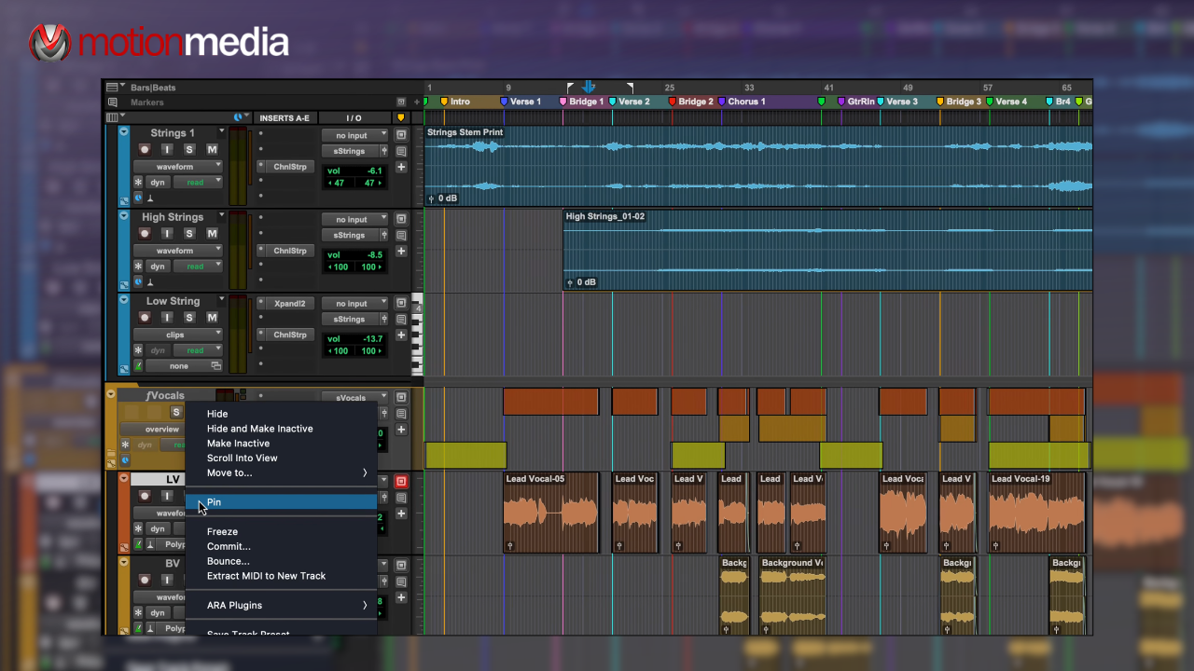Solo the Strings 1 track

pyautogui.click(x=189, y=150)
